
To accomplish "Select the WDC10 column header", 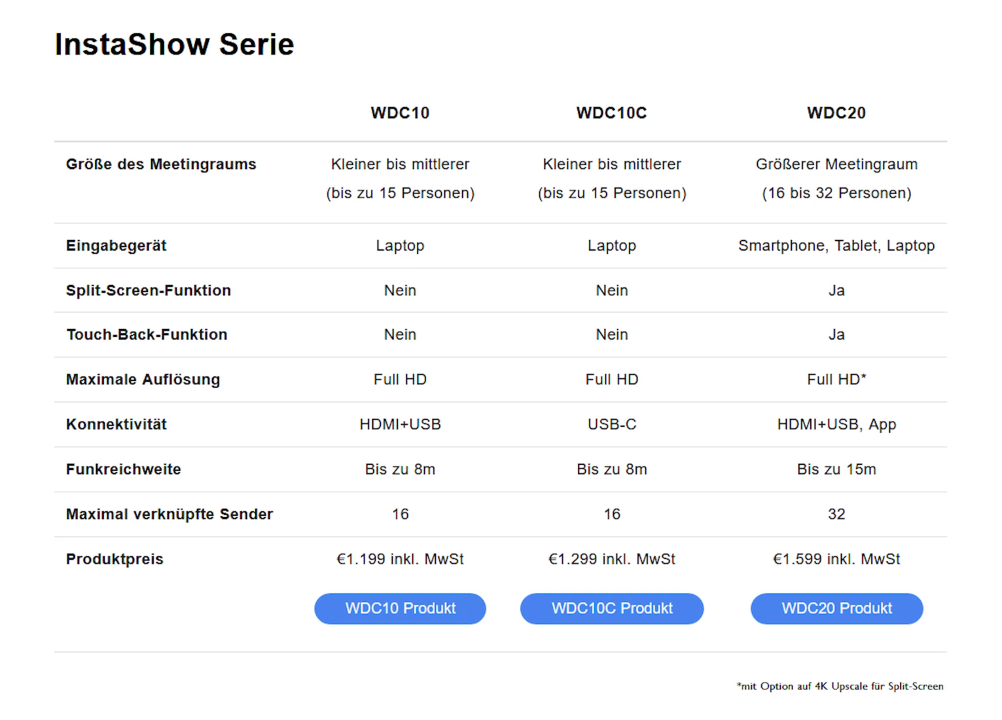I will (400, 113).
